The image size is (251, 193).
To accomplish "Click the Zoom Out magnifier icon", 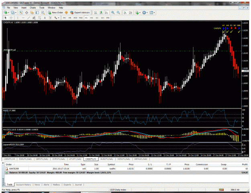I will [118, 12].
